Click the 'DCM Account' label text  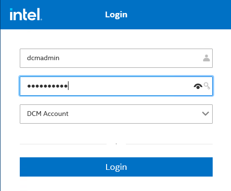(48, 114)
